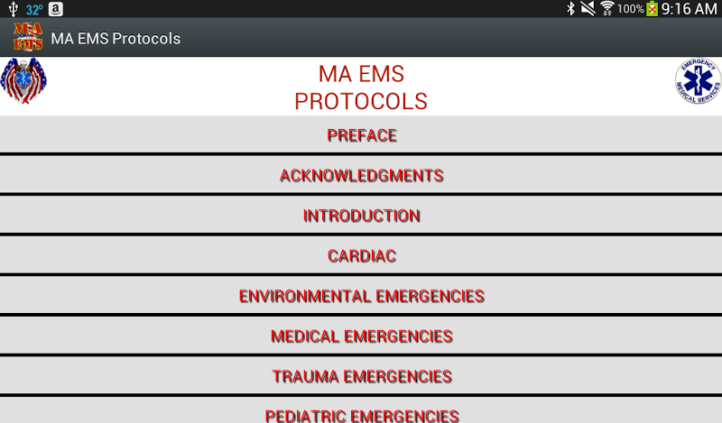Tap the battery charging icon
Viewport: 722px width, 423px height.
(x=652, y=9)
